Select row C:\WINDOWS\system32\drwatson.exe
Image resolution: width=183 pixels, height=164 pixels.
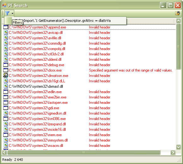pos(89,76)
